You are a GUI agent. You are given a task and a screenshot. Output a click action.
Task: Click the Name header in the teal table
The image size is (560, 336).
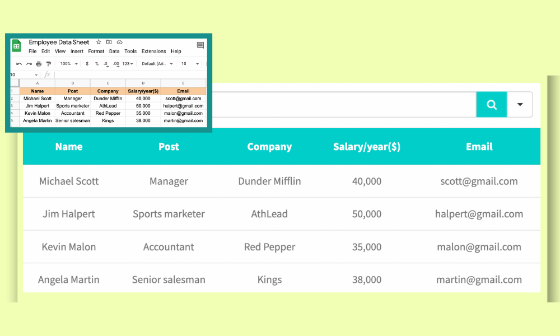click(x=69, y=147)
